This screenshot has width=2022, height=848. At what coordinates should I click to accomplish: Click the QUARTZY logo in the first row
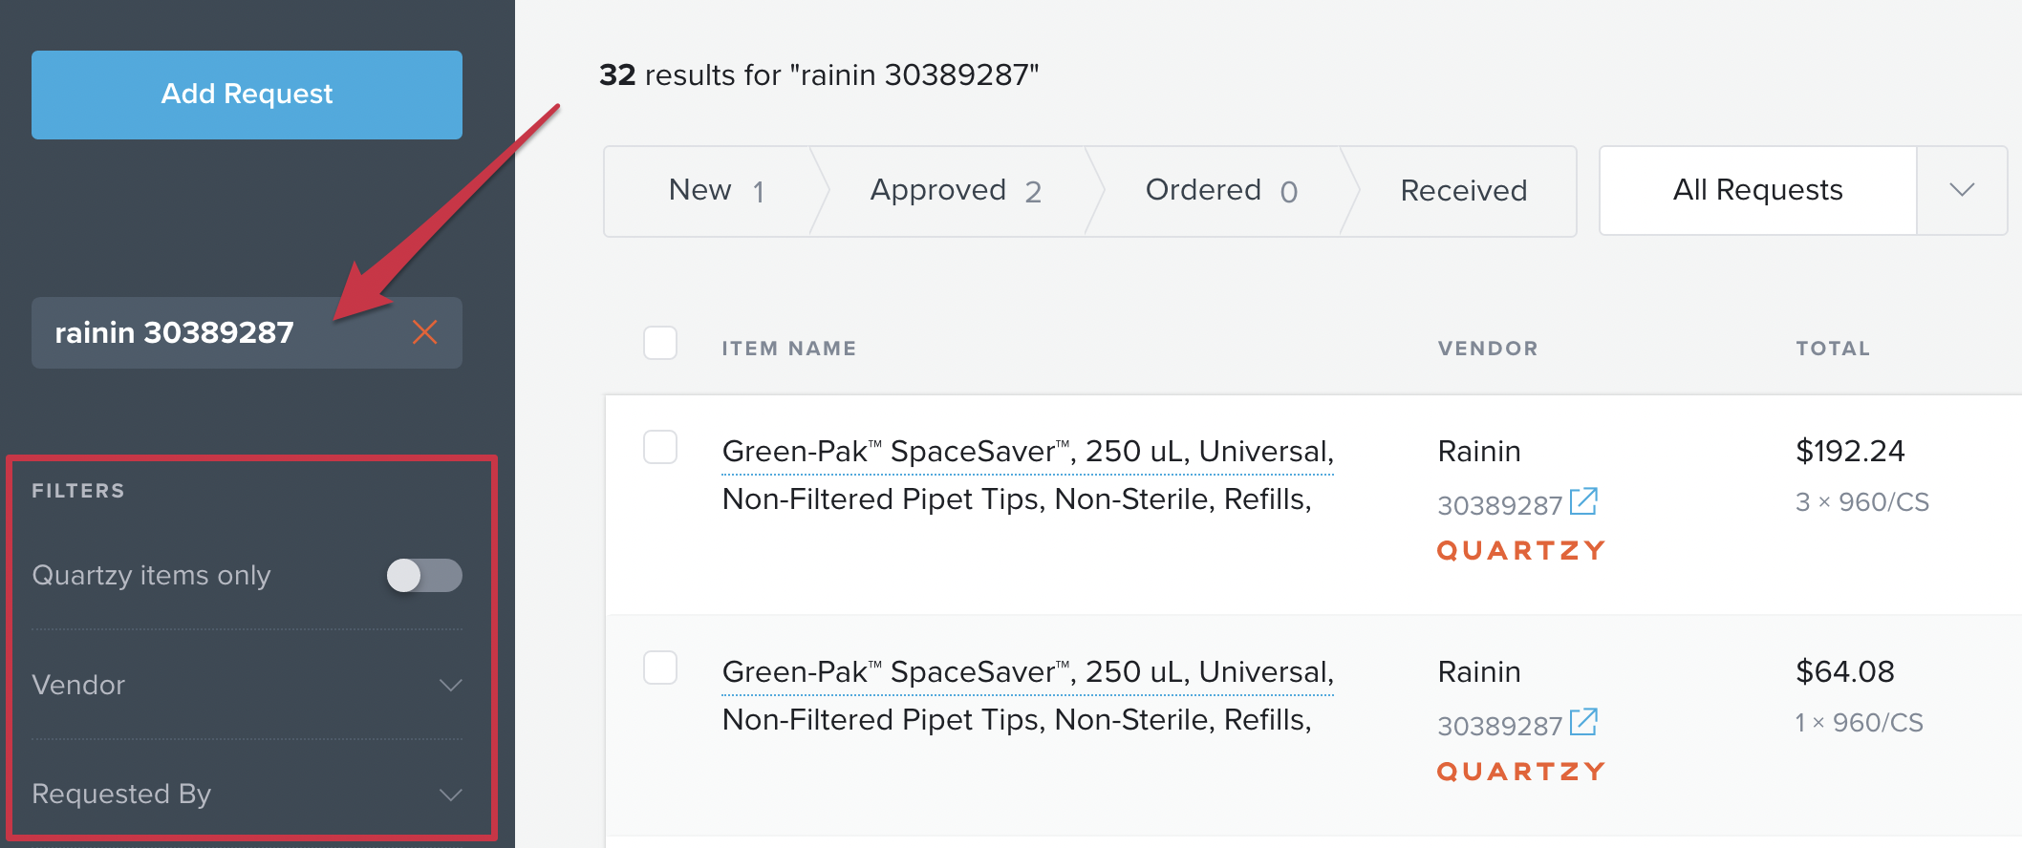point(1521,551)
